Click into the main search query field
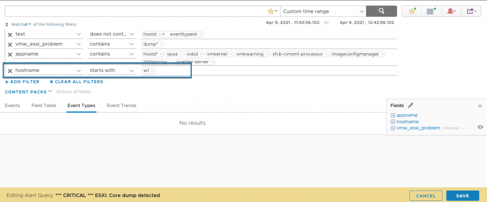This screenshot has width=487, height=202. point(136,11)
